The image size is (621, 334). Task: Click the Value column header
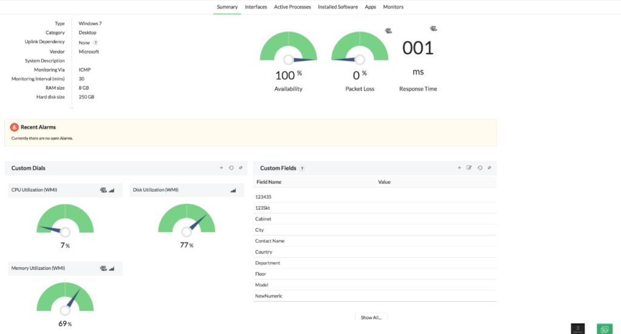384,182
